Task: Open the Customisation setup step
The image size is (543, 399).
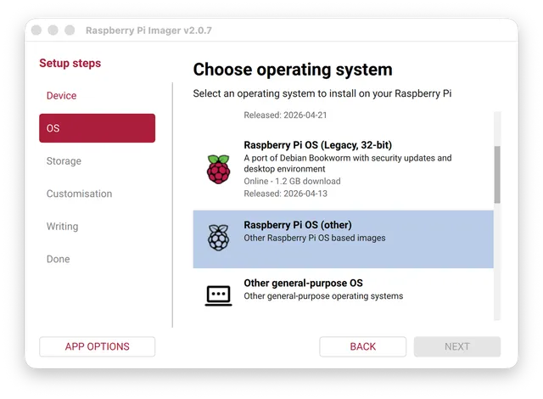Action: (97, 194)
